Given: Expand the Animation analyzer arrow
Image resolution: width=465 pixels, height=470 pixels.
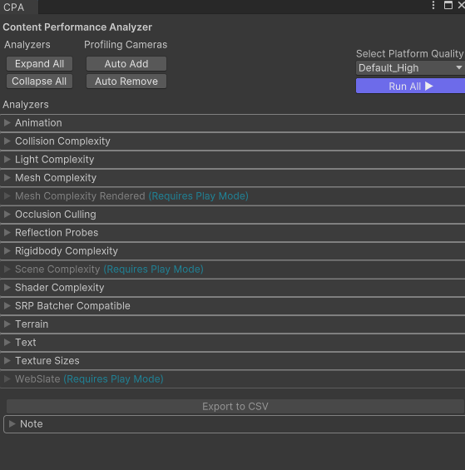Looking at the screenshot, I should (7, 122).
